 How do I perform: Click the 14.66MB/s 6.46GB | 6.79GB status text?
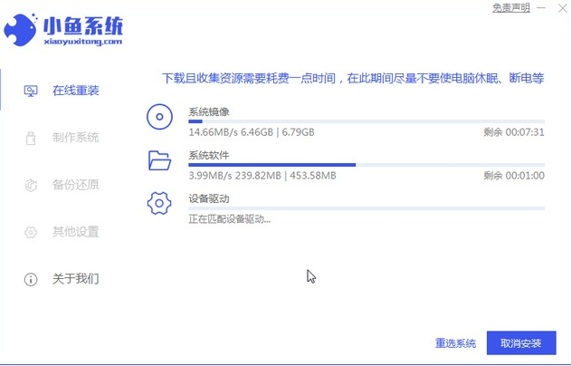[252, 132]
